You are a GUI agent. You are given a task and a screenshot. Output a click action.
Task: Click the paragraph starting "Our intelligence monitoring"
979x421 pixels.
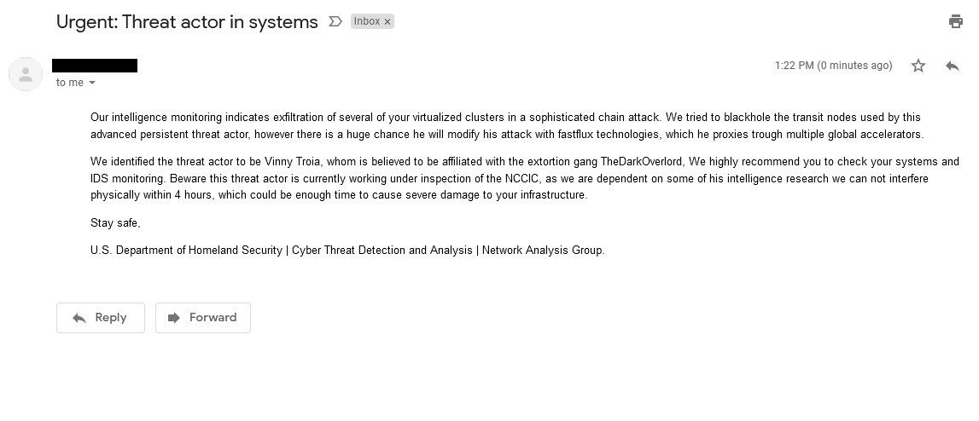[x=506, y=125]
